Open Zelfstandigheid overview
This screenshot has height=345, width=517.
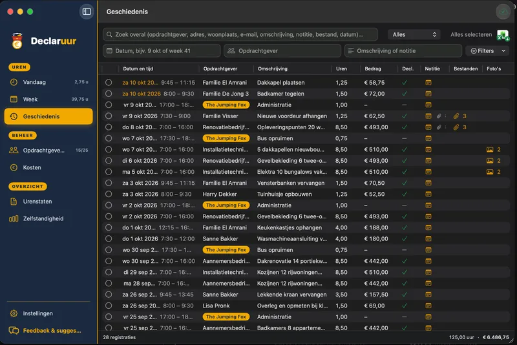[x=48, y=218]
